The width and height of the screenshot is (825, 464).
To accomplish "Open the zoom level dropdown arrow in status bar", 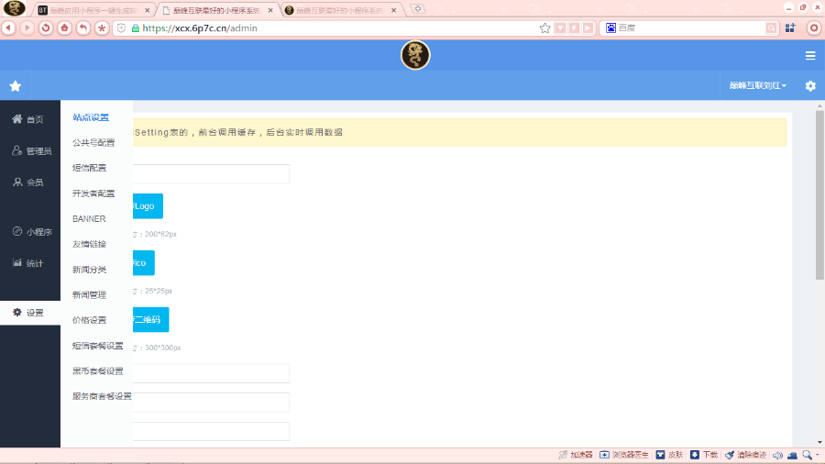I will tap(817, 455).
